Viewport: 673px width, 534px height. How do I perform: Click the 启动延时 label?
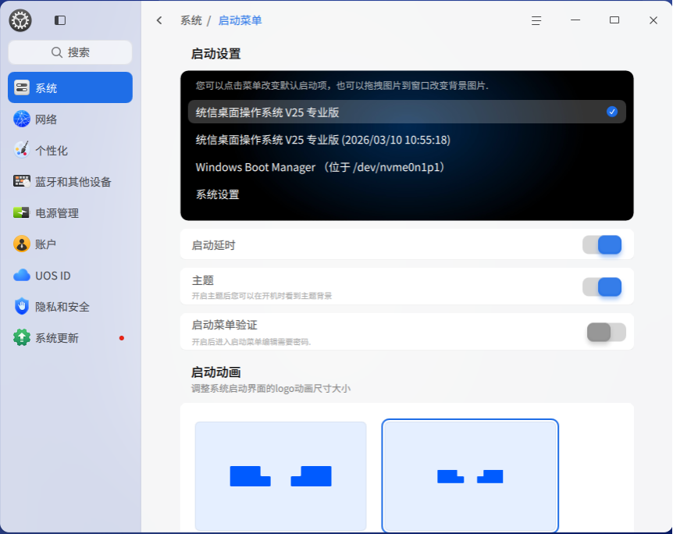[x=213, y=245]
